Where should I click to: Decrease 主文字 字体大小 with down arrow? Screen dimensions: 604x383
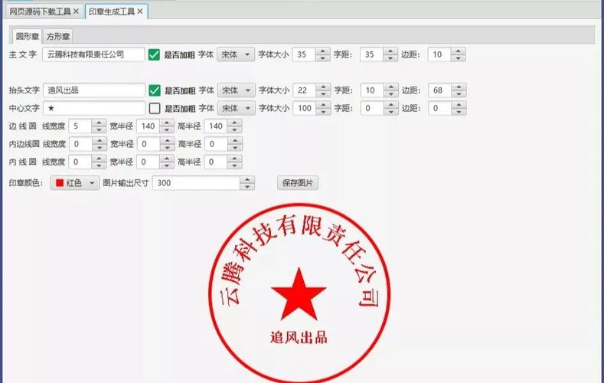point(323,58)
